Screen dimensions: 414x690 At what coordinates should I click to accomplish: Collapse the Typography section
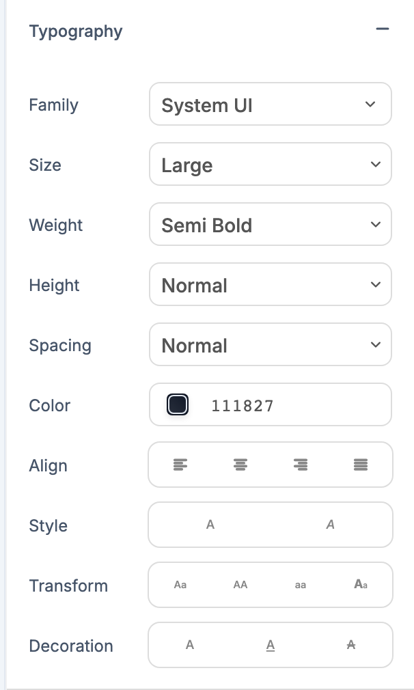tap(382, 29)
